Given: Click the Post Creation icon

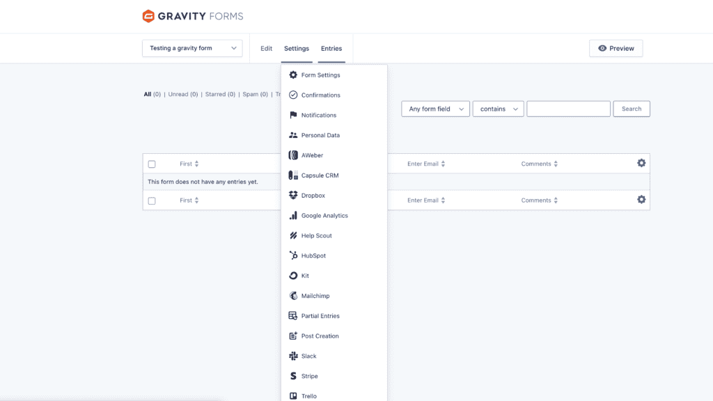Looking at the screenshot, I should (293, 336).
